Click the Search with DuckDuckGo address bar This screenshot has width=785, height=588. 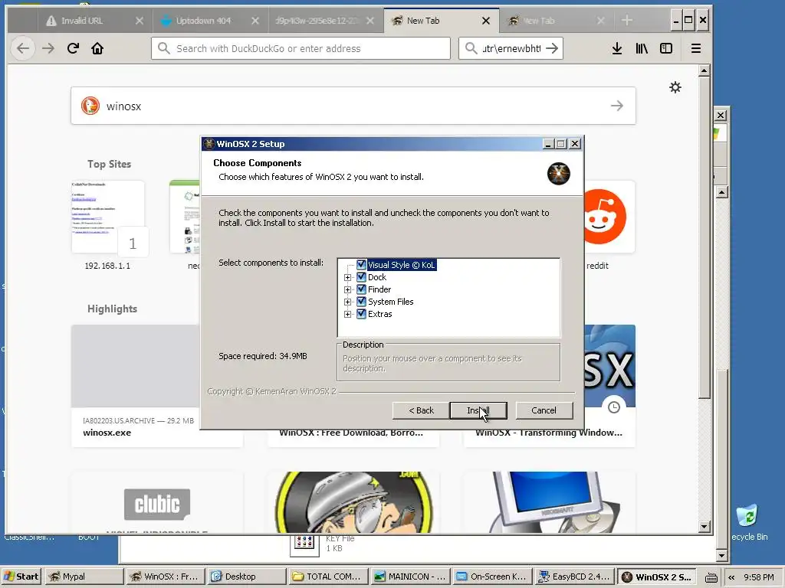point(301,48)
